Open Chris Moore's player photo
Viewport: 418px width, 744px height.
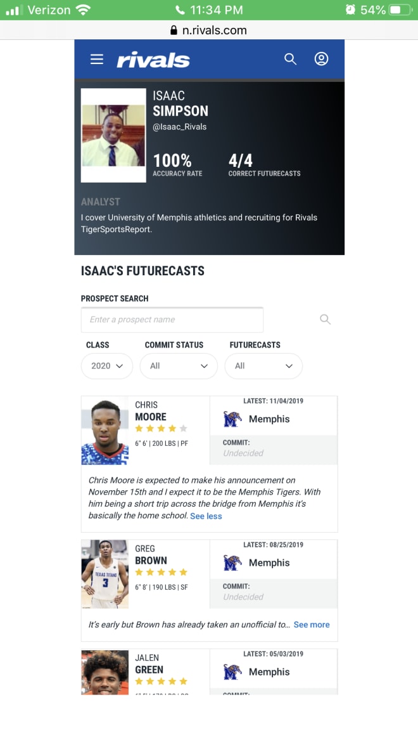[104, 431]
